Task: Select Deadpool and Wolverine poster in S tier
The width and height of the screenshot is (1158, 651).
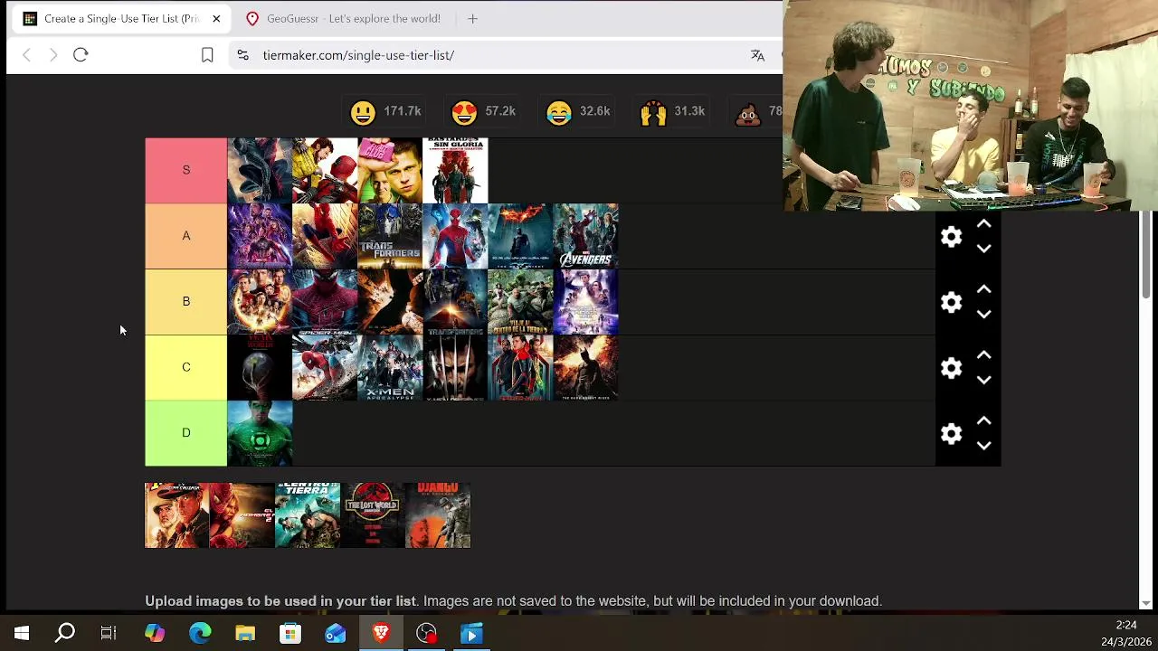Action: coord(325,170)
